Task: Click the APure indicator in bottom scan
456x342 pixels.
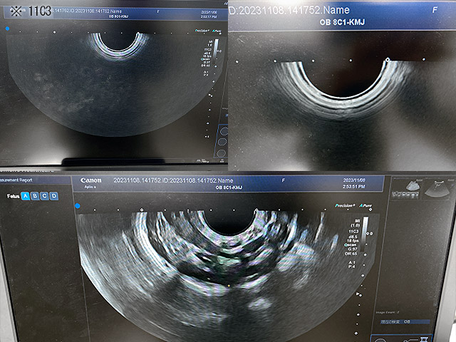Action: pos(366,206)
